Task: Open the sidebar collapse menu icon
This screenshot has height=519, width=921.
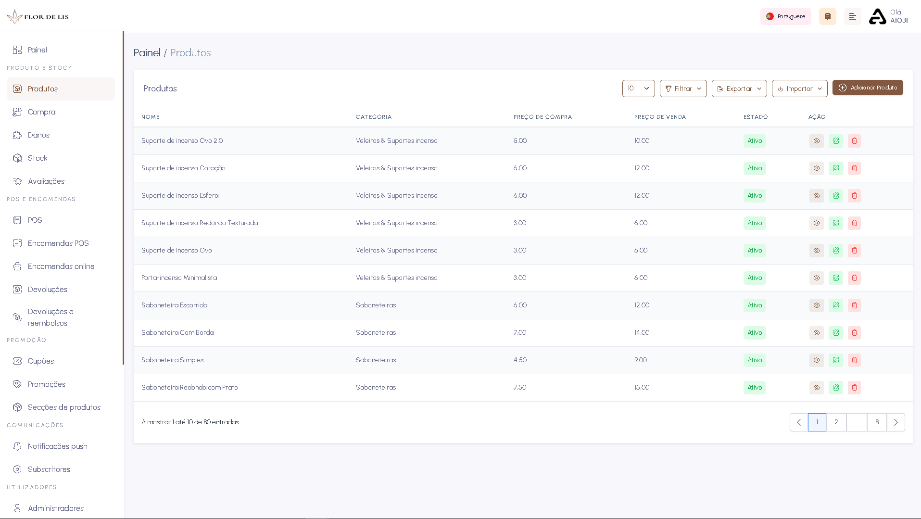Action: tap(852, 16)
